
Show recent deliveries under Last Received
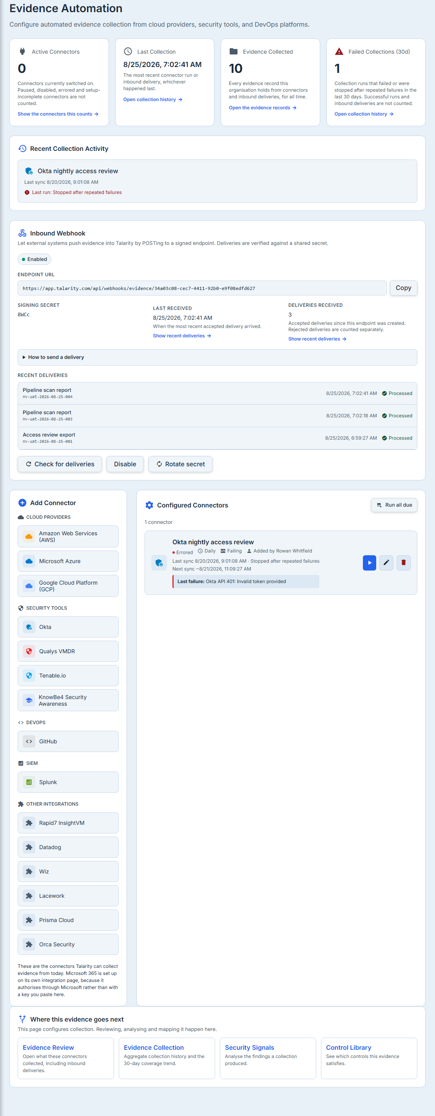click(x=182, y=336)
